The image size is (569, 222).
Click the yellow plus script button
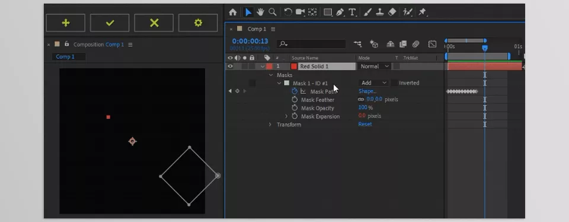click(x=66, y=23)
